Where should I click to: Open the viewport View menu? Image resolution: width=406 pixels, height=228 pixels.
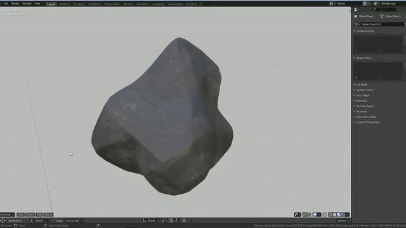click(20, 215)
